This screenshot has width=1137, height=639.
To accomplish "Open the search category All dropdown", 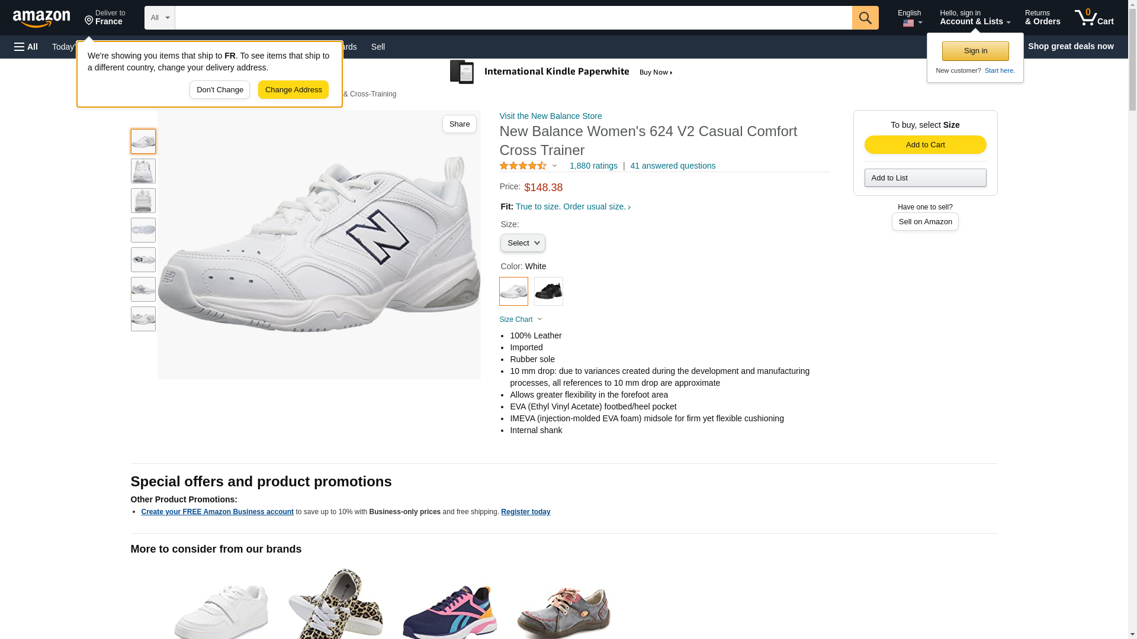I will (x=159, y=18).
